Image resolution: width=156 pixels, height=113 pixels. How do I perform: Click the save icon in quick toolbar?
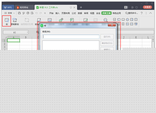coord(19,13)
